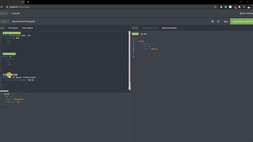Reload the docs with the refresh icon
This screenshot has height=142, width=253.
pyautogui.click(x=218, y=21)
